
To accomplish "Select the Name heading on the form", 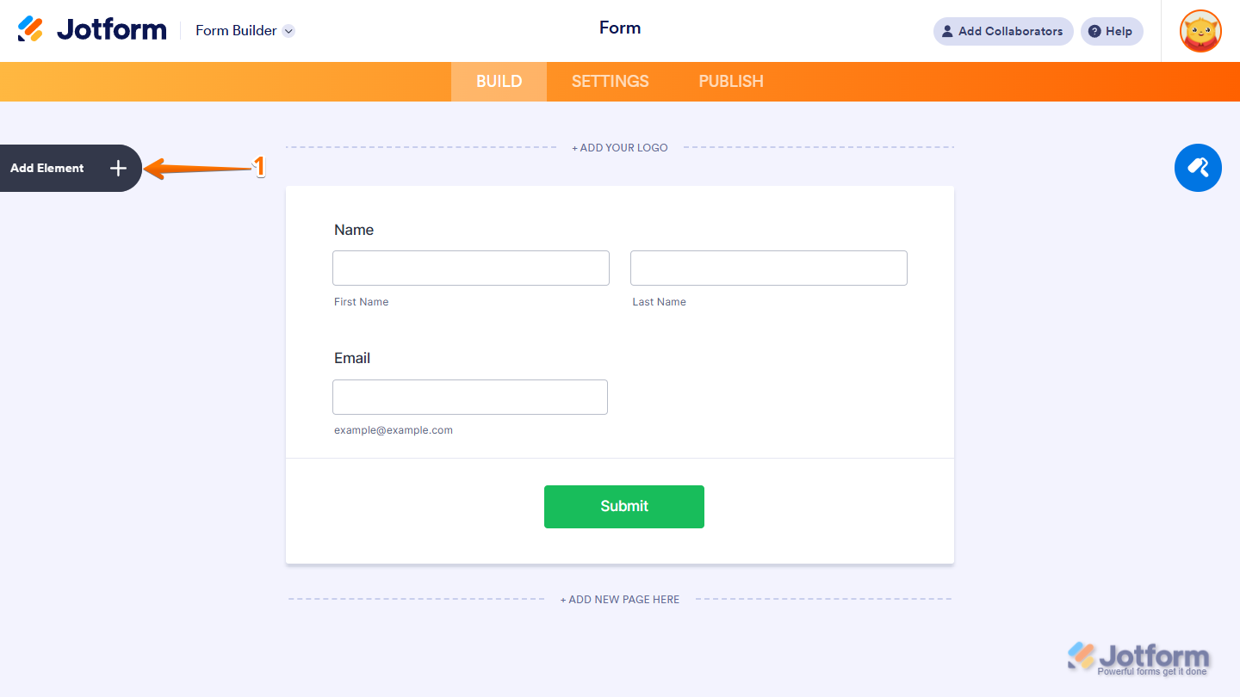I will coord(354,230).
